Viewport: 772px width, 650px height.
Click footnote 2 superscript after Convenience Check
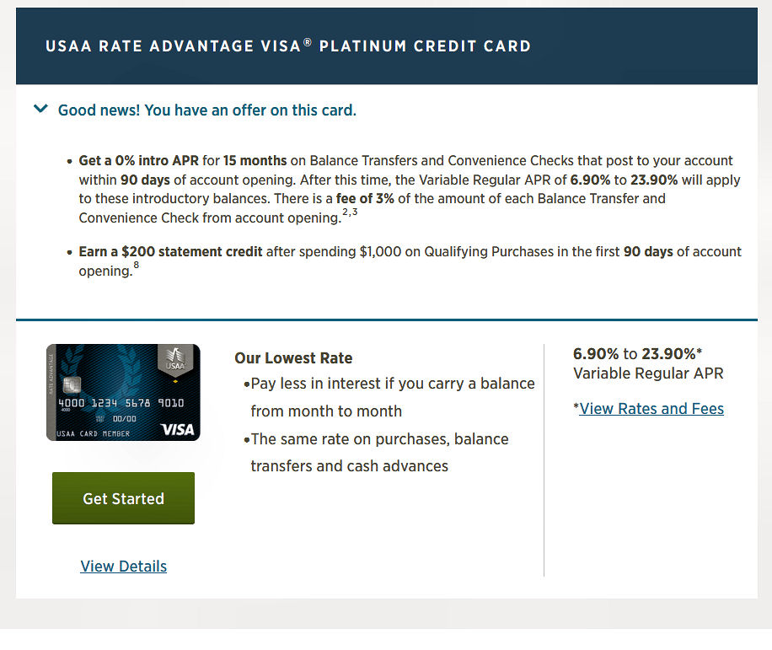pyautogui.click(x=345, y=212)
